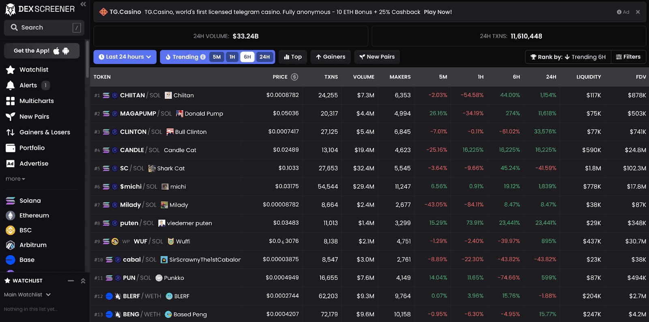
Task: Switch to Top tab
Action: (293, 57)
